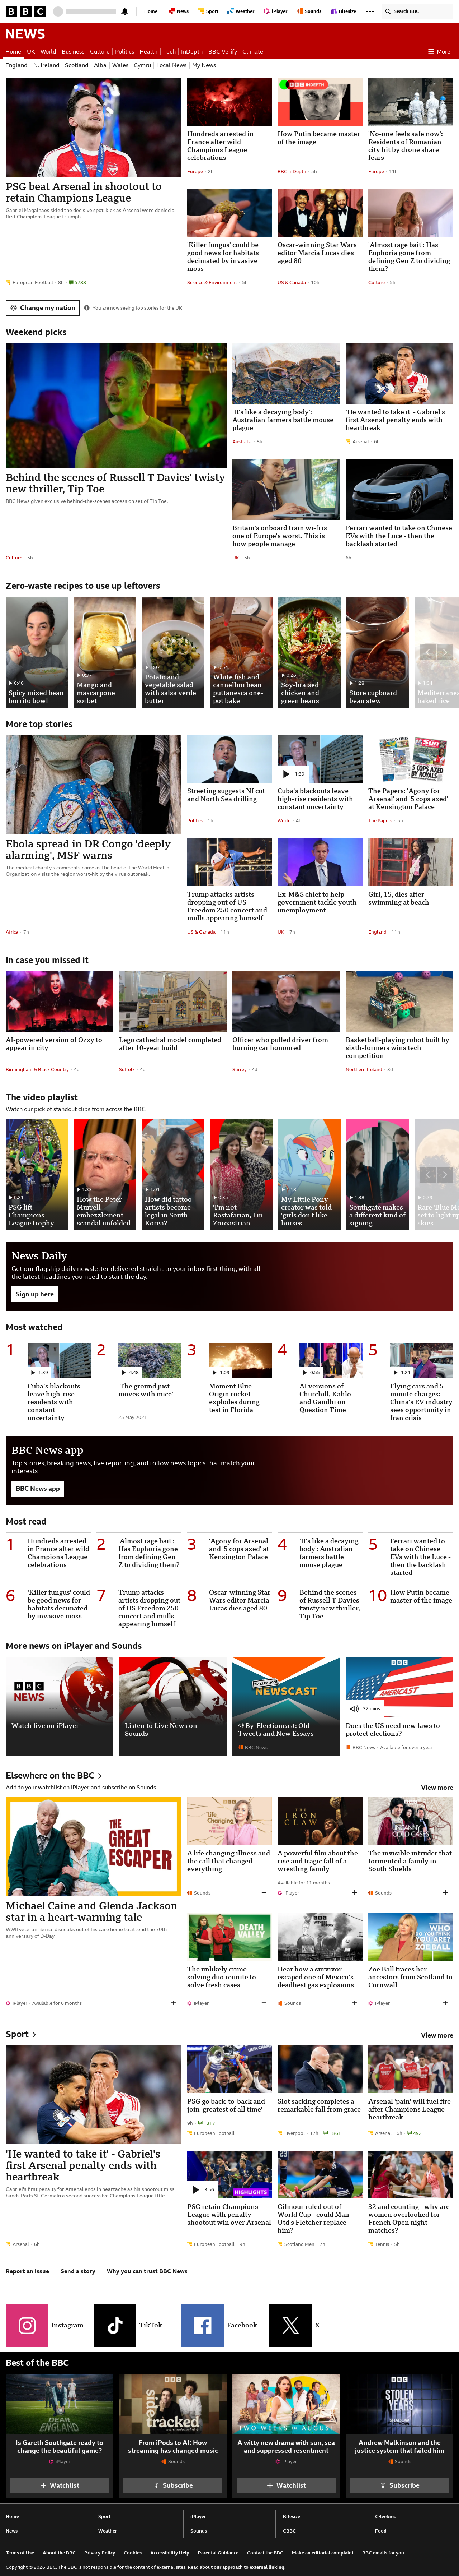
Task: Open BBC Sounds from the top navigation
Action: tap(310, 11)
